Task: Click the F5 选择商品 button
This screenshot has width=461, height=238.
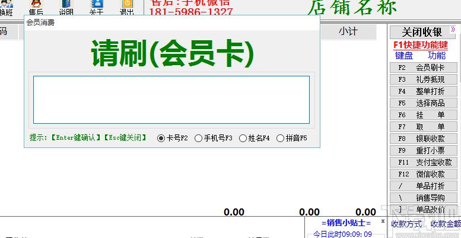Action: (x=424, y=103)
